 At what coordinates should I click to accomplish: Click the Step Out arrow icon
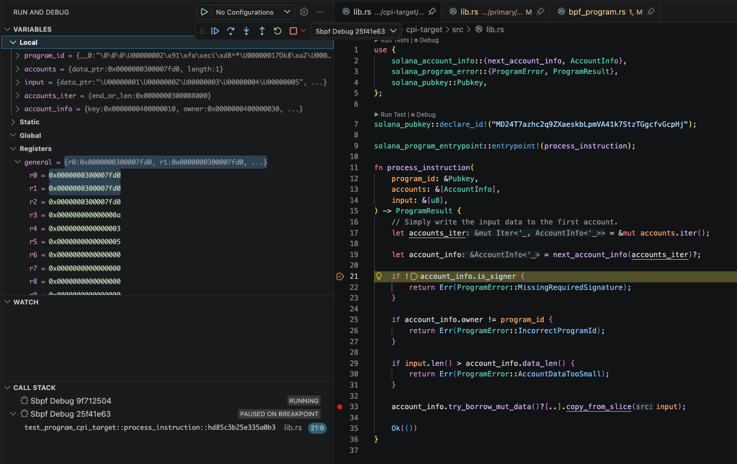click(262, 31)
